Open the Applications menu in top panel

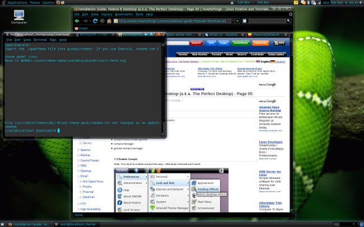point(18,3)
